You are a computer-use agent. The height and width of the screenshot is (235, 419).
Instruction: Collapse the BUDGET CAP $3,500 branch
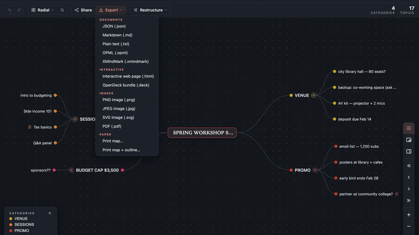[x=71, y=170]
